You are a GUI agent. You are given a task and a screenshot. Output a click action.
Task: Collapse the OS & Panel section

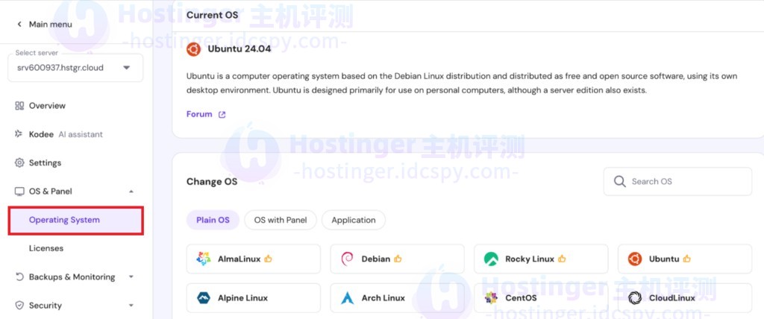click(131, 192)
